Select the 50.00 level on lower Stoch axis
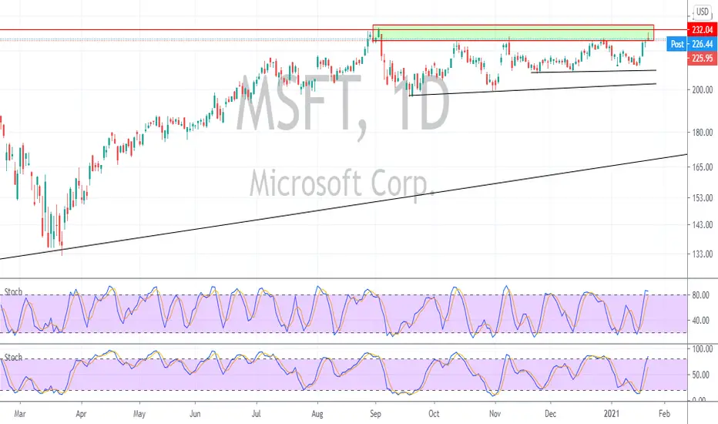 point(700,375)
